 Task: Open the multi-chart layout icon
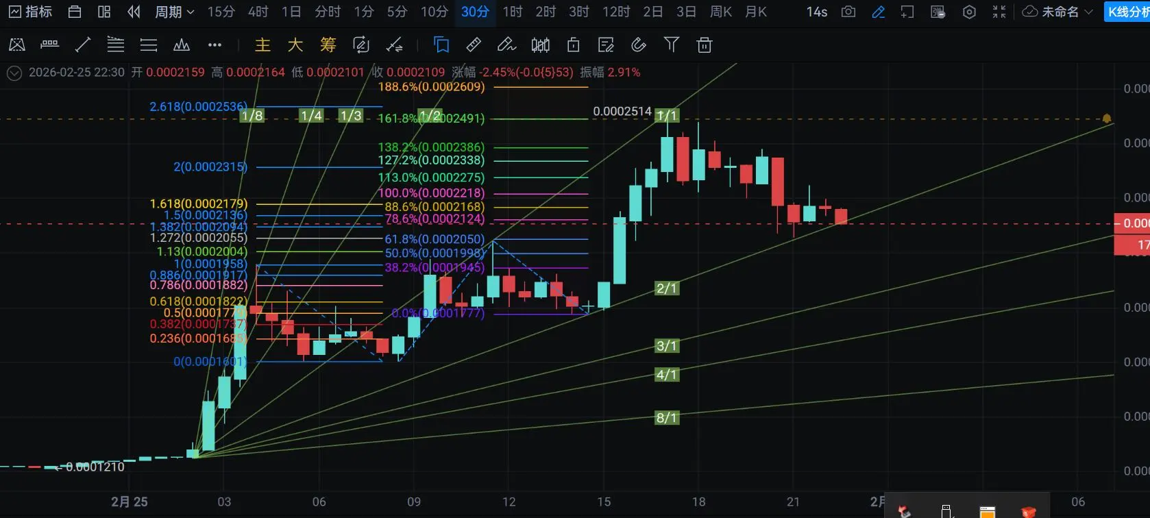click(x=104, y=12)
